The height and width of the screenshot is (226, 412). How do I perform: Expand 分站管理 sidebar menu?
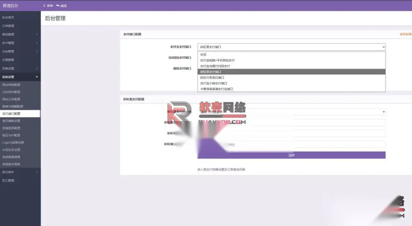(20, 51)
